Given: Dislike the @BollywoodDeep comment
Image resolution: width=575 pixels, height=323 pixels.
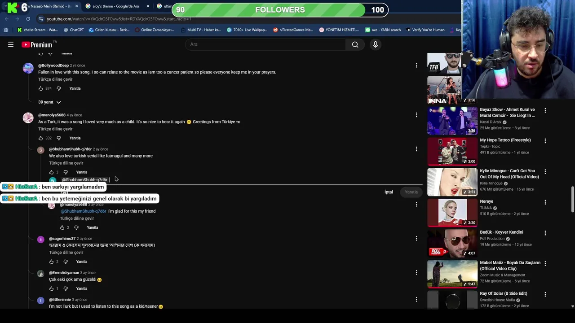Looking at the screenshot, I should tap(58, 88).
